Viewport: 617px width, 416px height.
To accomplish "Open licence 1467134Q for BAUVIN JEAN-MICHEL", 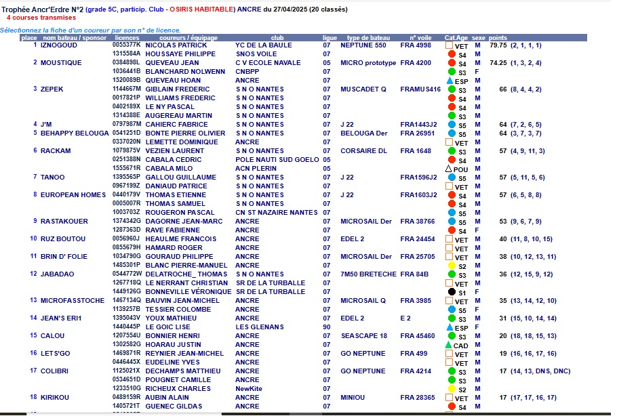I will [127, 300].
